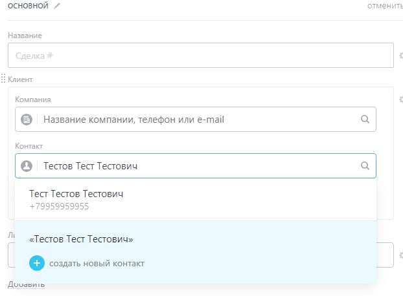Focus the Название field with Сделка # placeholder
This screenshot has height=296, width=403.
pos(201,56)
